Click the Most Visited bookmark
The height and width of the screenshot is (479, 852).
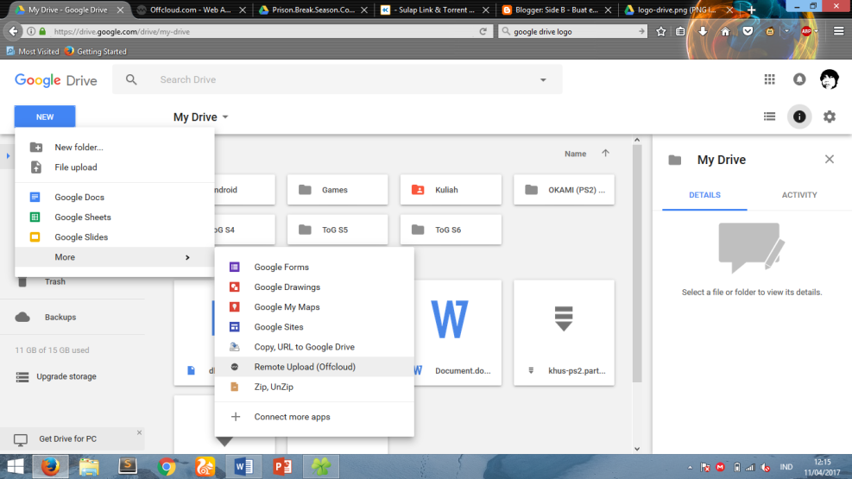click(x=33, y=52)
